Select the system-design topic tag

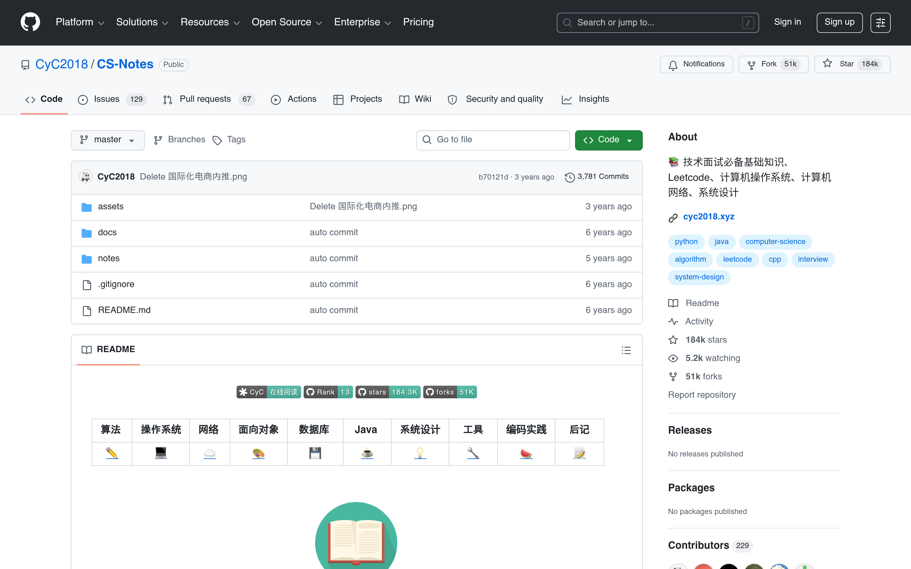[699, 277]
